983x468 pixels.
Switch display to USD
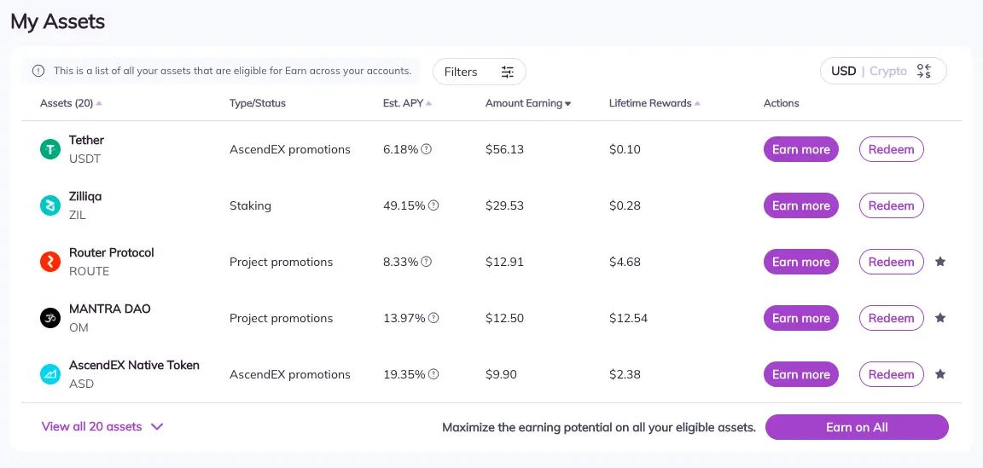pyautogui.click(x=843, y=71)
